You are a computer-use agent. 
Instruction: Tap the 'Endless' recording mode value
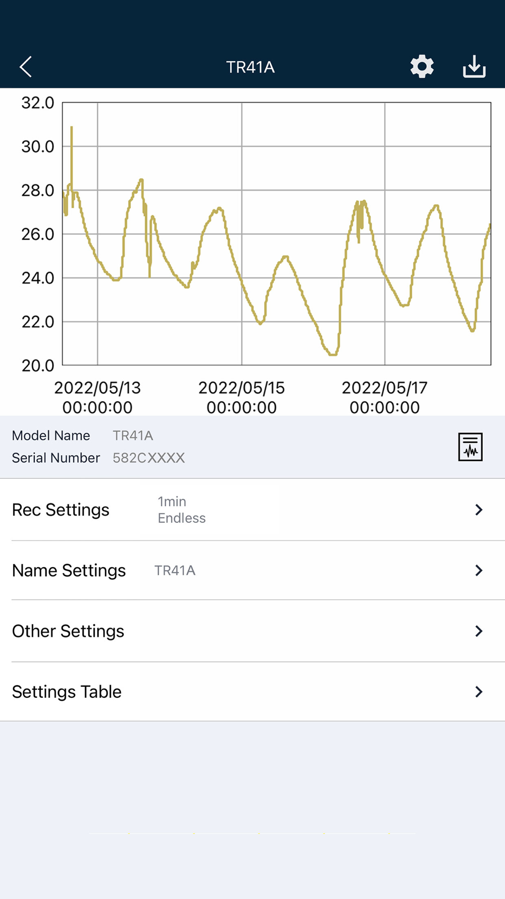point(182,518)
